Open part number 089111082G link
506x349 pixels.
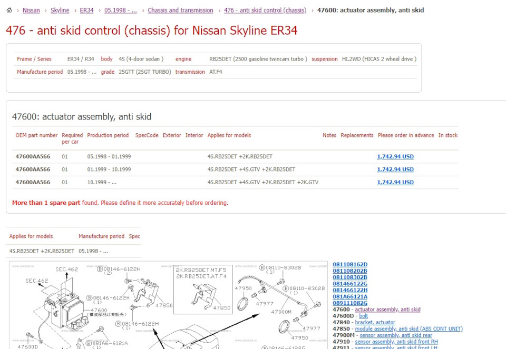coord(350,303)
